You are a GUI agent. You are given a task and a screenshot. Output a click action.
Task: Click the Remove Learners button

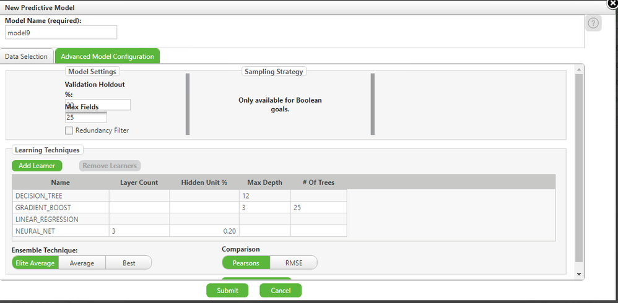pos(110,166)
